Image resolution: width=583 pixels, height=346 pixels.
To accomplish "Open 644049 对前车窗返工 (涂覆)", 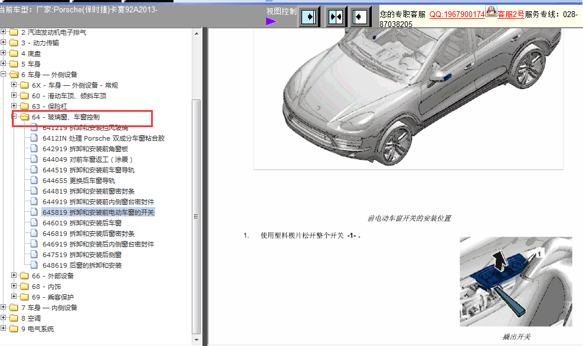I will tap(87, 159).
